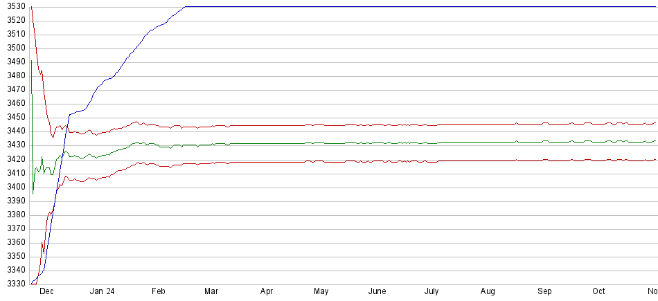658x301 pixels.
Task: Click the Dec label on the time axis
Action: click(x=46, y=291)
